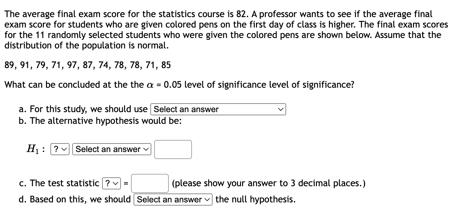Viewport: 453px width, 216px height.
Task: Select the 'Select an answer' box for the study type
Action: click(218, 109)
